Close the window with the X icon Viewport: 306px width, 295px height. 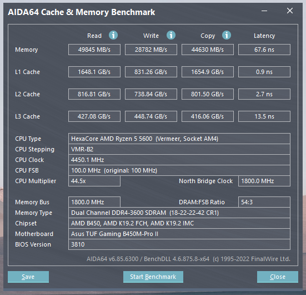click(x=290, y=11)
